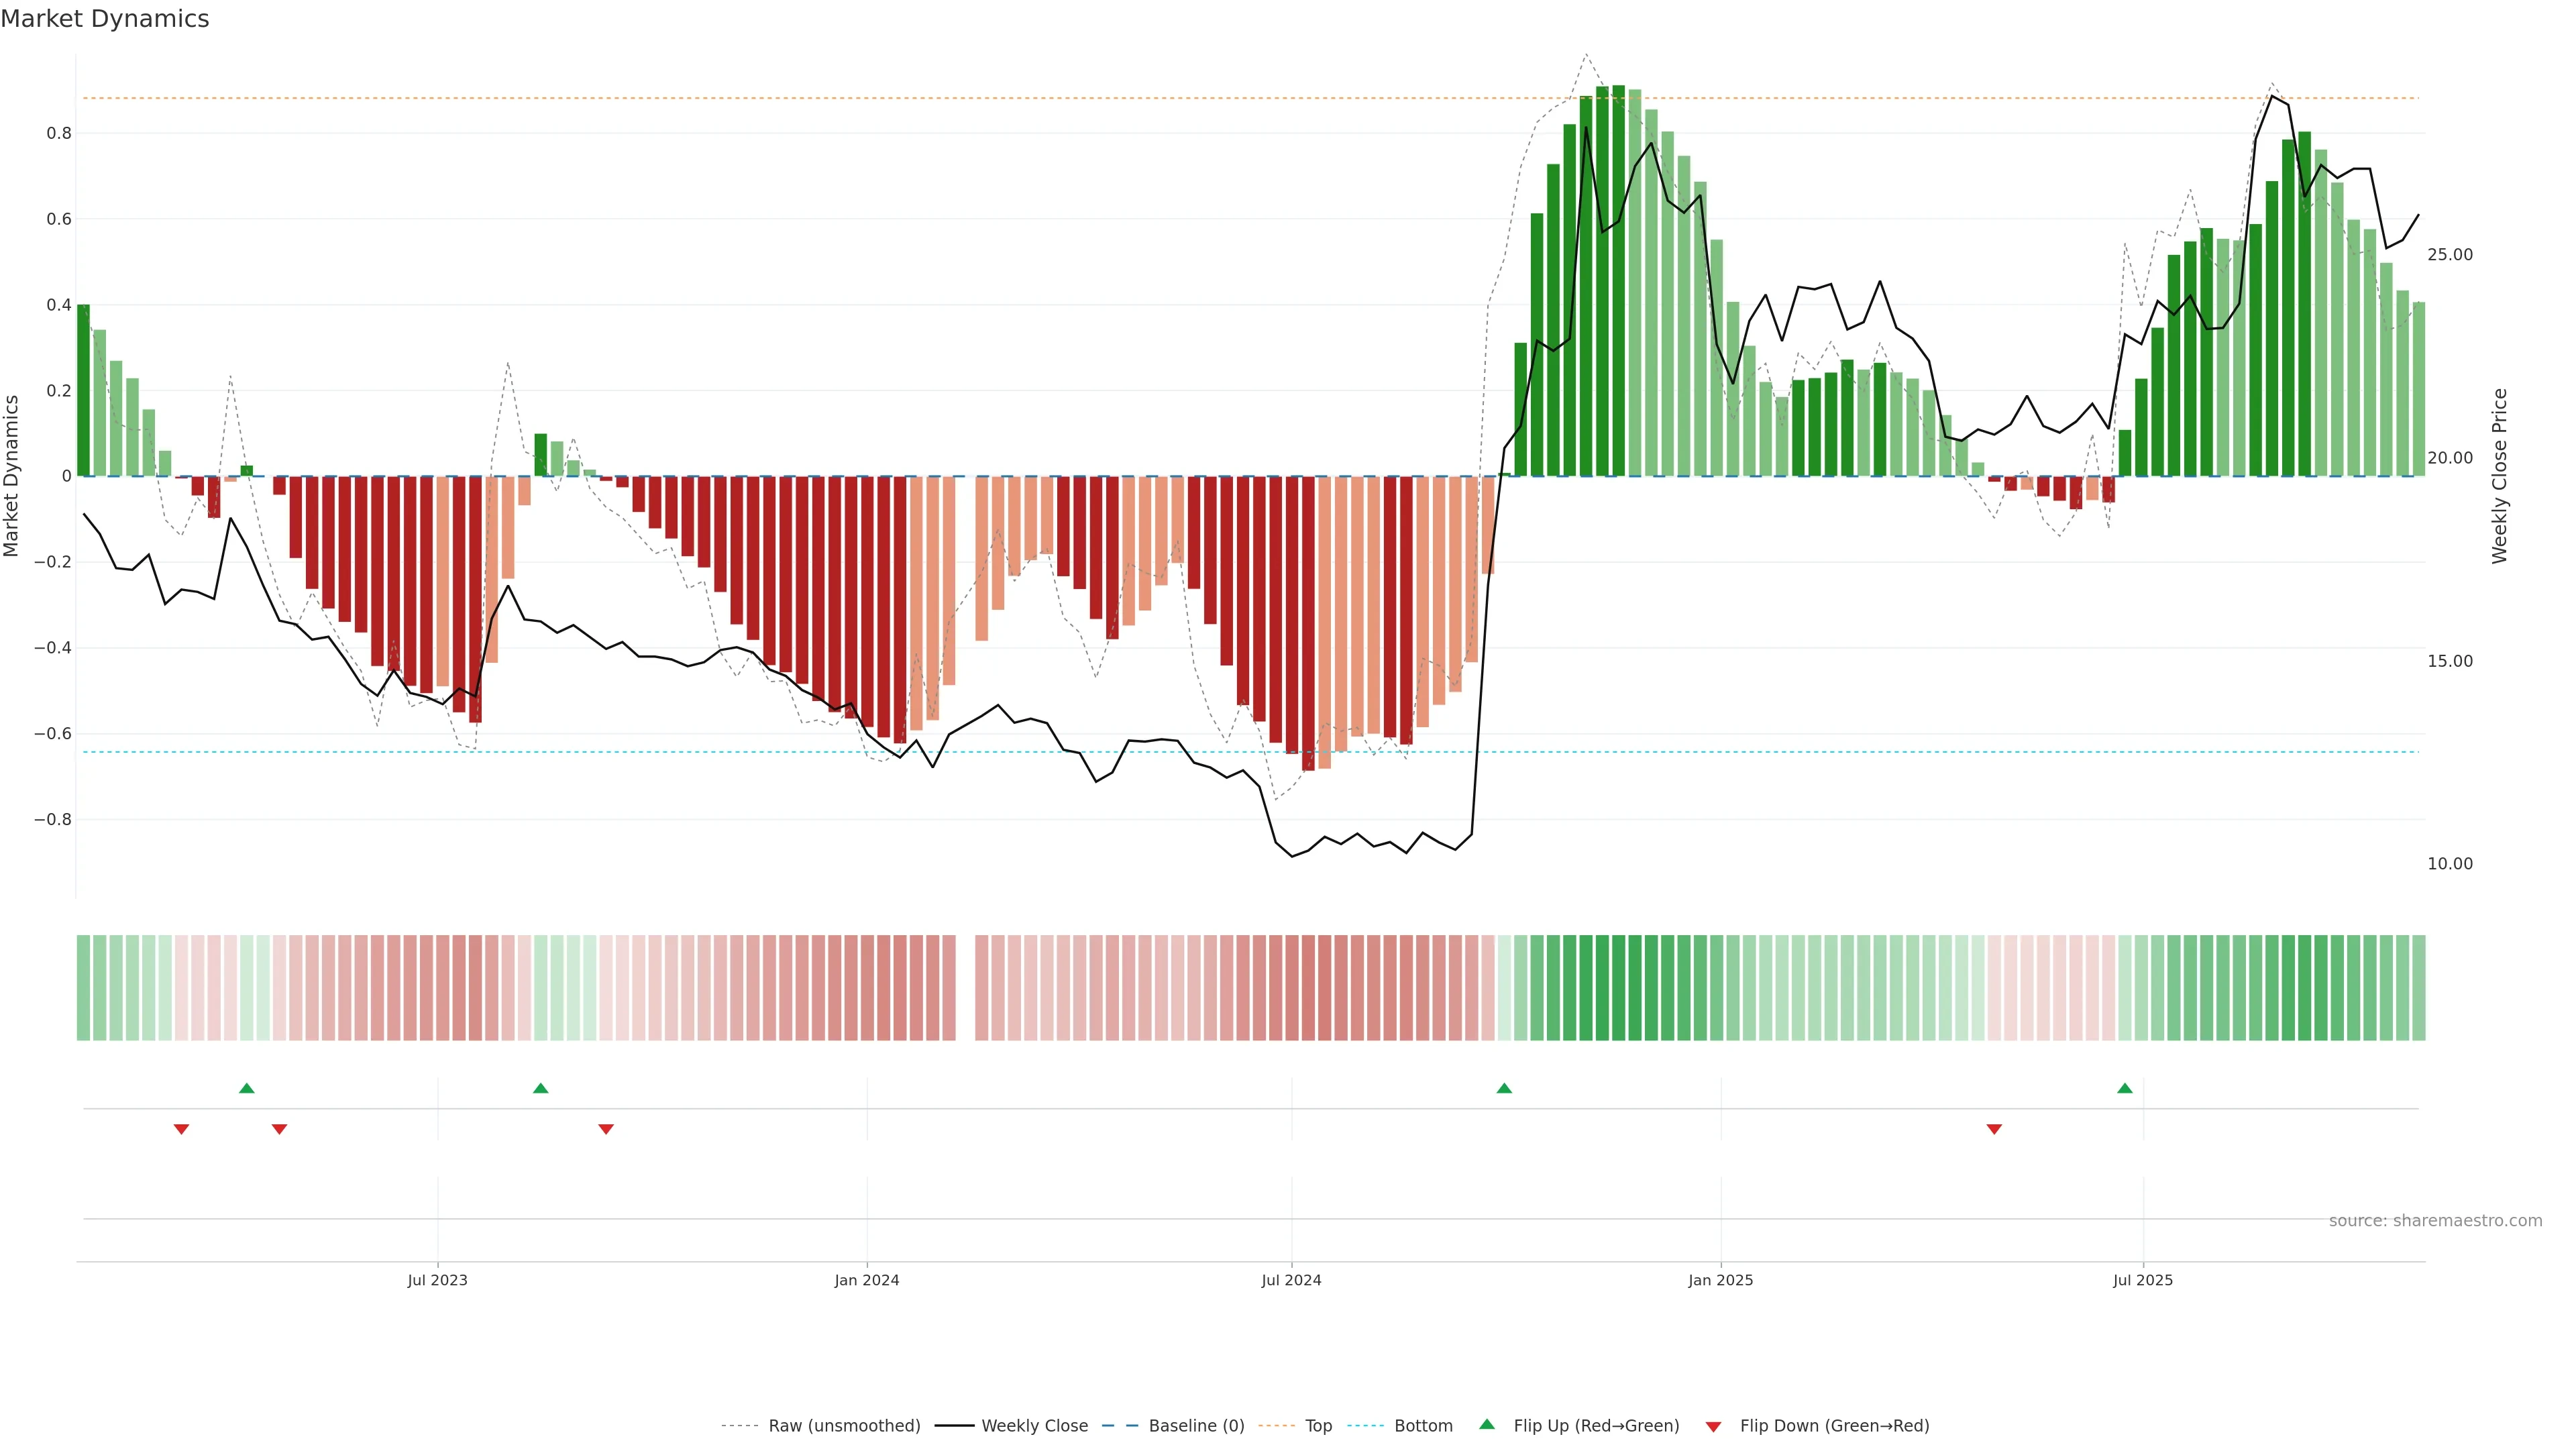Toggle the Weekly Close legend entry
This screenshot has width=2576, height=1449.
tap(1034, 1425)
